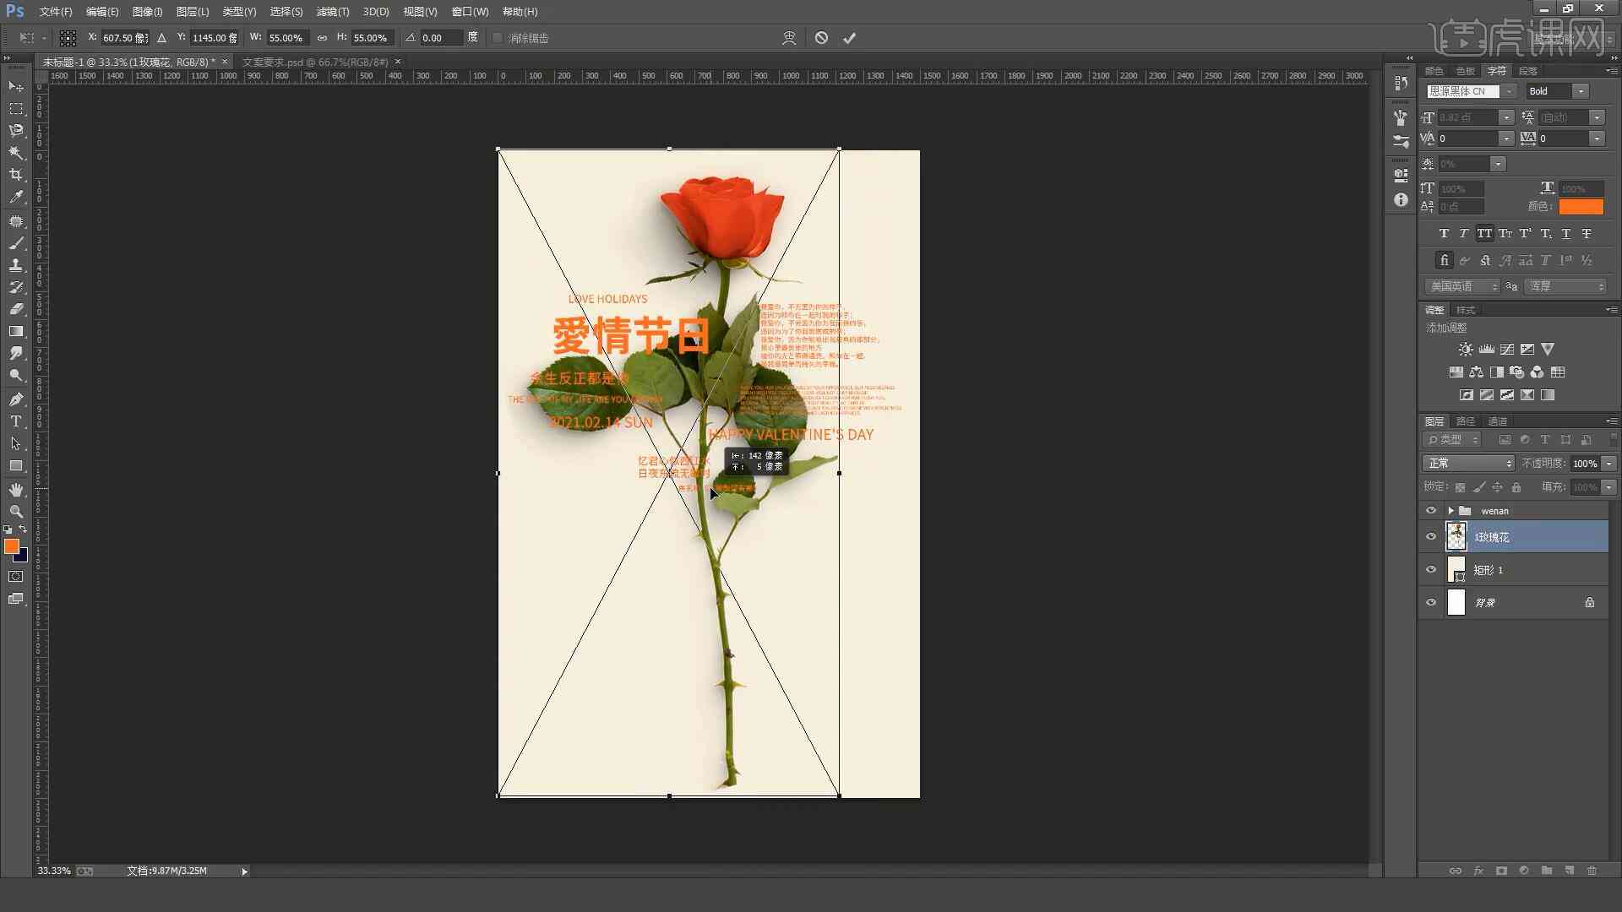
Task: Switch to warp mode icon
Action: click(789, 38)
